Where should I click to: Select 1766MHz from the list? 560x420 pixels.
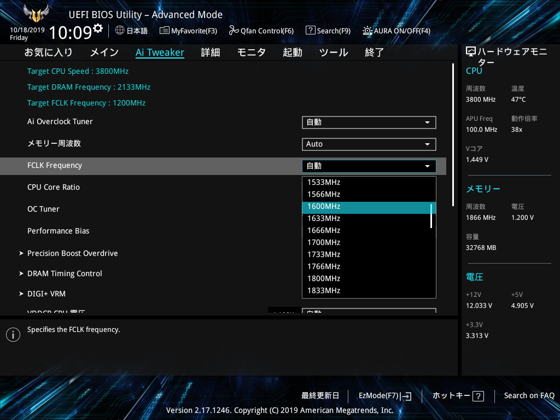pos(369,266)
